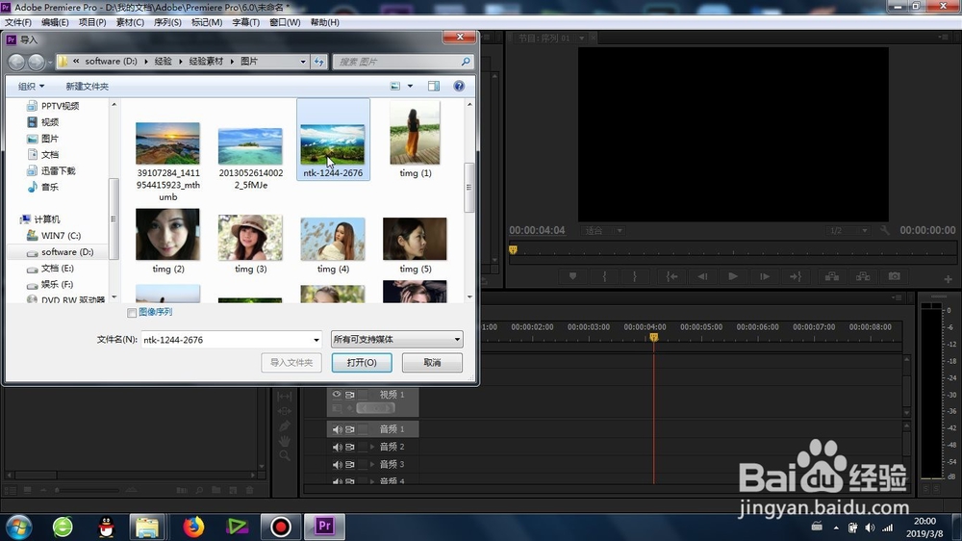The image size is (962, 541).
Task: Click the 打开(O) button
Action: coord(362,362)
